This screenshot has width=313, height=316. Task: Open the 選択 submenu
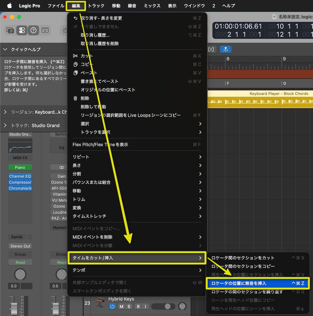tap(137, 124)
